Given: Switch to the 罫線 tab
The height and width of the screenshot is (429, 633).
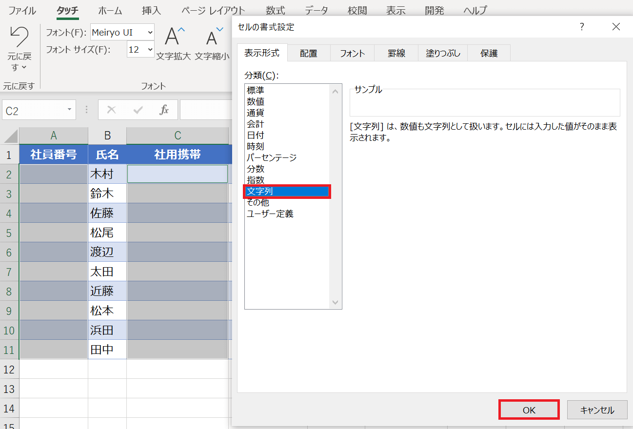Looking at the screenshot, I should (396, 54).
